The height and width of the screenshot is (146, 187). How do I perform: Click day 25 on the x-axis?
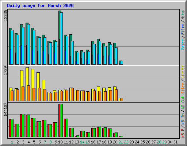click(x=142, y=142)
